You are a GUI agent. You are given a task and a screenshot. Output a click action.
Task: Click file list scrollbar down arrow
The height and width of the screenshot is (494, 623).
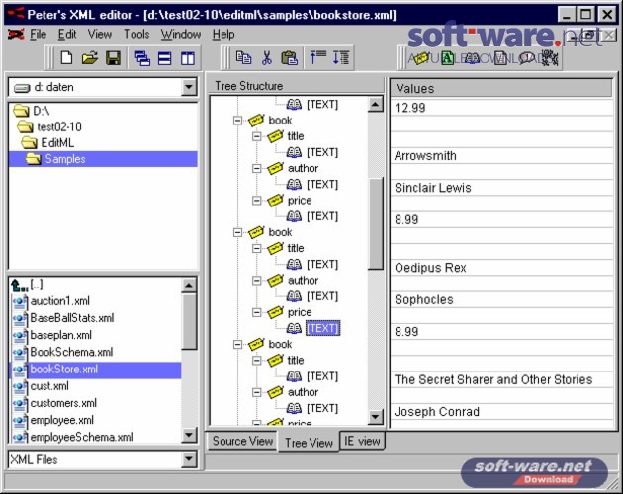click(188, 436)
